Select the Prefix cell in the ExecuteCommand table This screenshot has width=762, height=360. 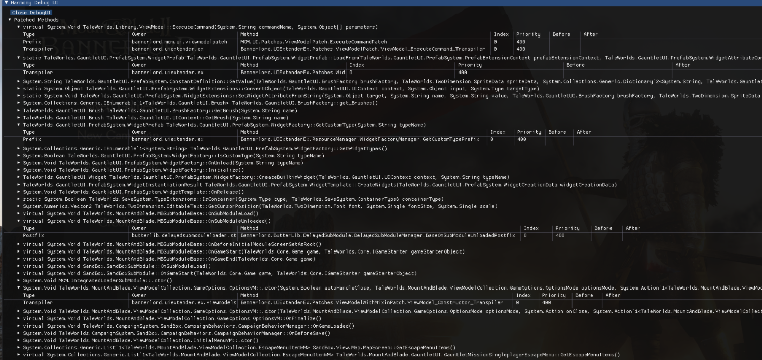click(x=32, y=42)
